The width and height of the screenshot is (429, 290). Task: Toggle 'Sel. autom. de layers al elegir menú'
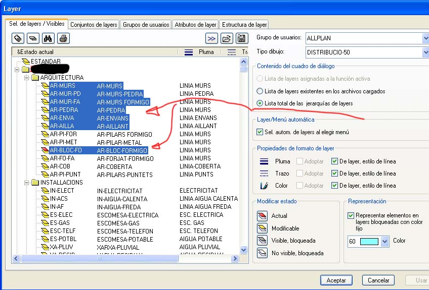[260, 132]
